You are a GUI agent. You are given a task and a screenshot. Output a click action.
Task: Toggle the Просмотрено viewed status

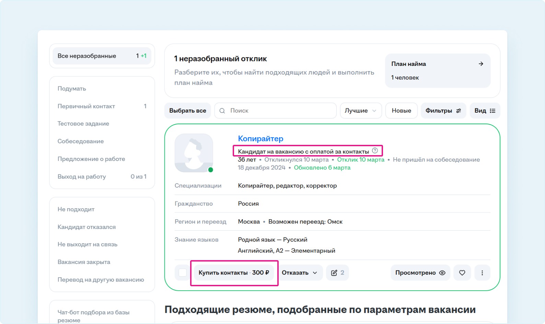click(420, 273)
